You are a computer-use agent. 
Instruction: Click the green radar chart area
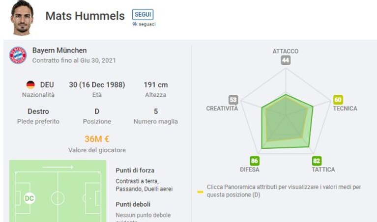click(x=287, y=122)
